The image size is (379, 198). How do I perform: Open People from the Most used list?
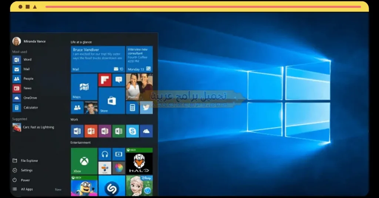[x=23, y=79]
